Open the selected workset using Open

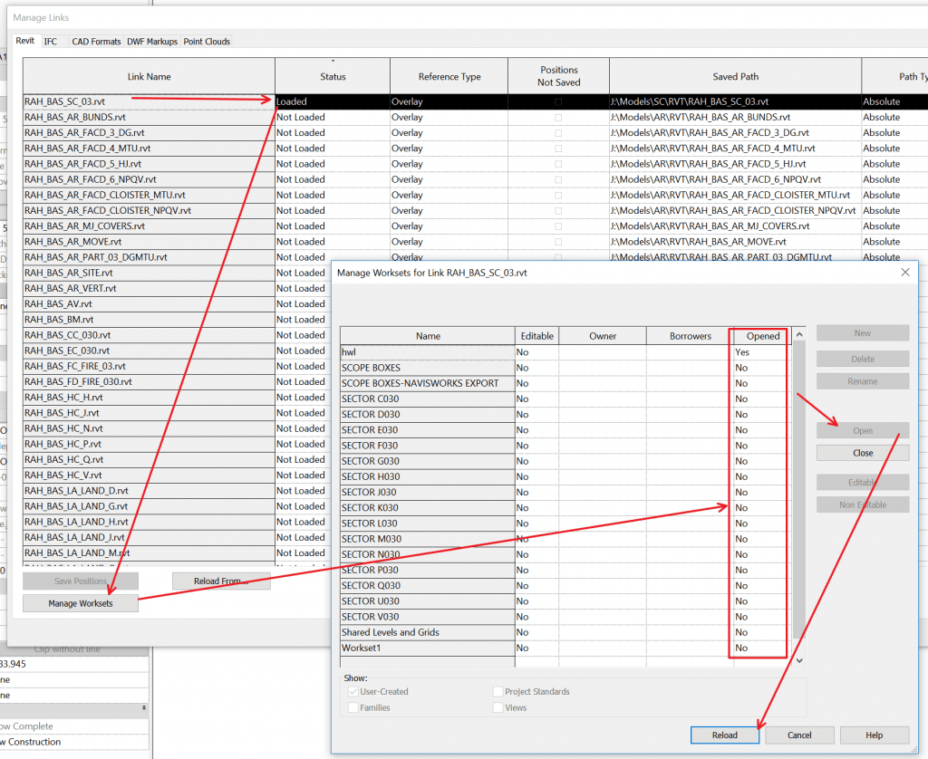(x=862, y=431)
